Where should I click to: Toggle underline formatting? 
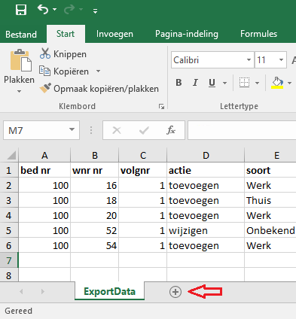point(212,83)
